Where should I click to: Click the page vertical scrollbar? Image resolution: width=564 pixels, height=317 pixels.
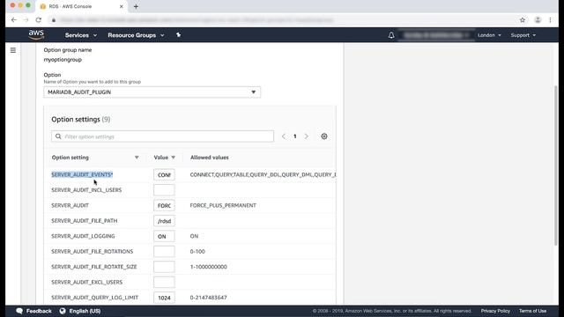point(556,166)
